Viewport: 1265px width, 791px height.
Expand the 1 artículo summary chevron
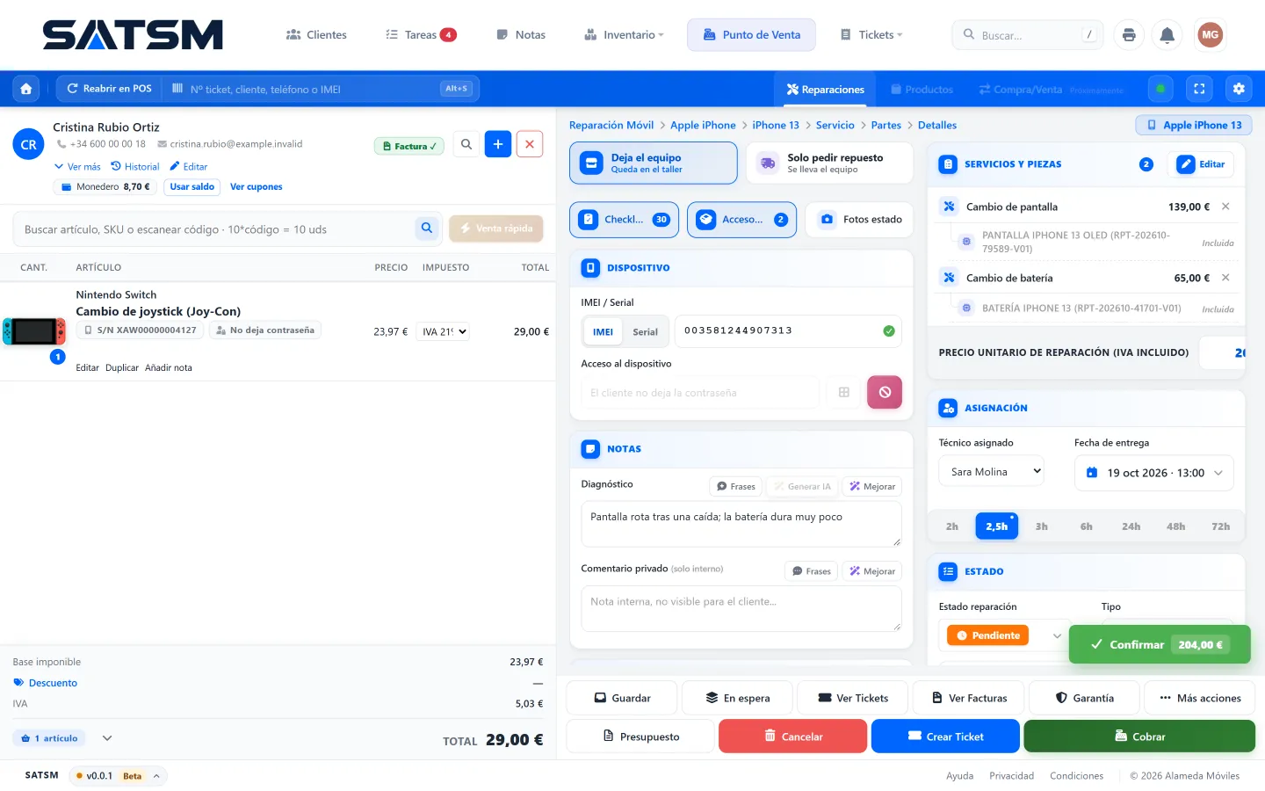[x=107, y=738]
